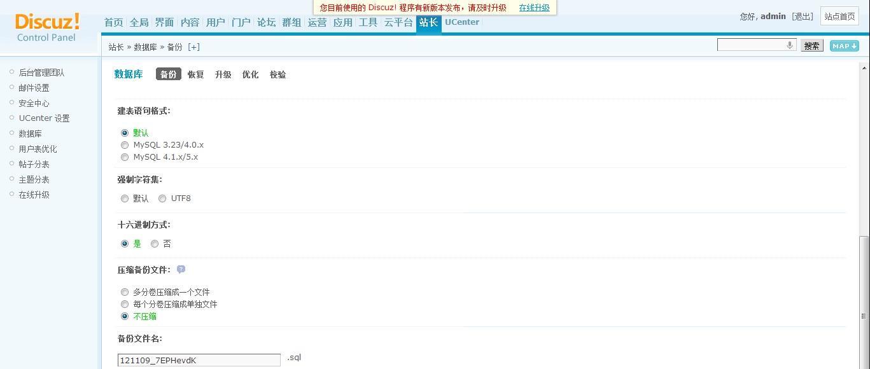Open the 论坛 section in top navigation
The height and width of the screenshot is (369, 870).
[x=266, y=22]
